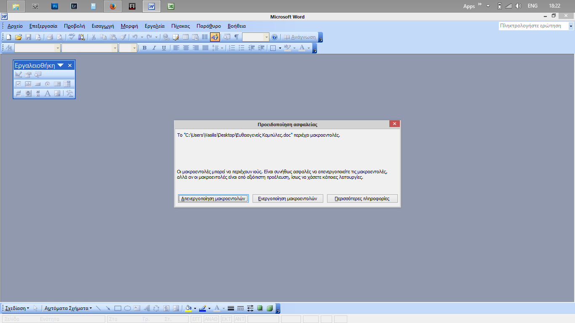Open the Εισαγωγή menu
This screenshot has width=575, height=323.
(x=103, y=26)
